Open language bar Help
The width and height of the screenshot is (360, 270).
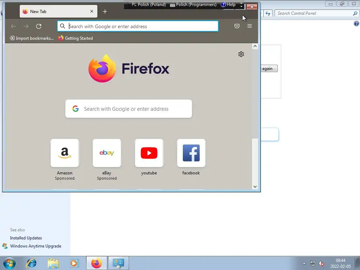click(x=228, y=5)
